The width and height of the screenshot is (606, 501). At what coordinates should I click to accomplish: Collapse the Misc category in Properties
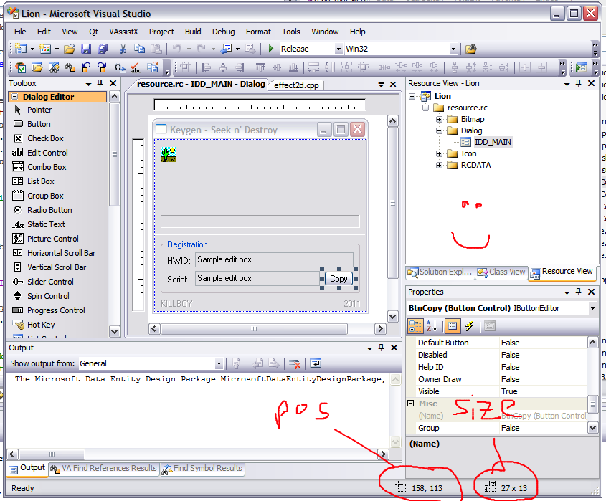[x=411, y=404]
